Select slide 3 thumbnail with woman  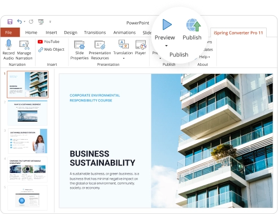pos(28,141)
